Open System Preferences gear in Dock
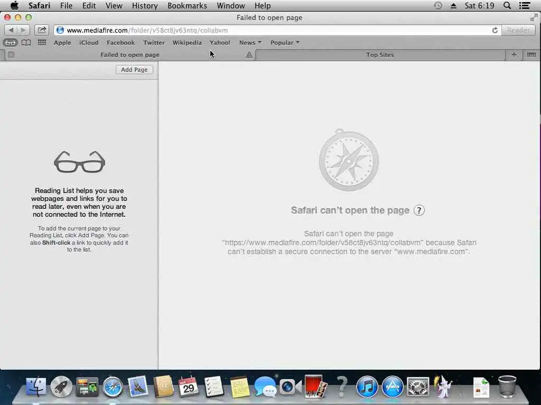The height and width of the screenshot is (405, 541). point(418,387)
